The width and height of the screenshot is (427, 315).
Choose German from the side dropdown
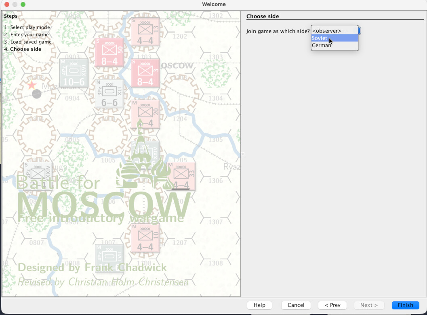point(322,46)
